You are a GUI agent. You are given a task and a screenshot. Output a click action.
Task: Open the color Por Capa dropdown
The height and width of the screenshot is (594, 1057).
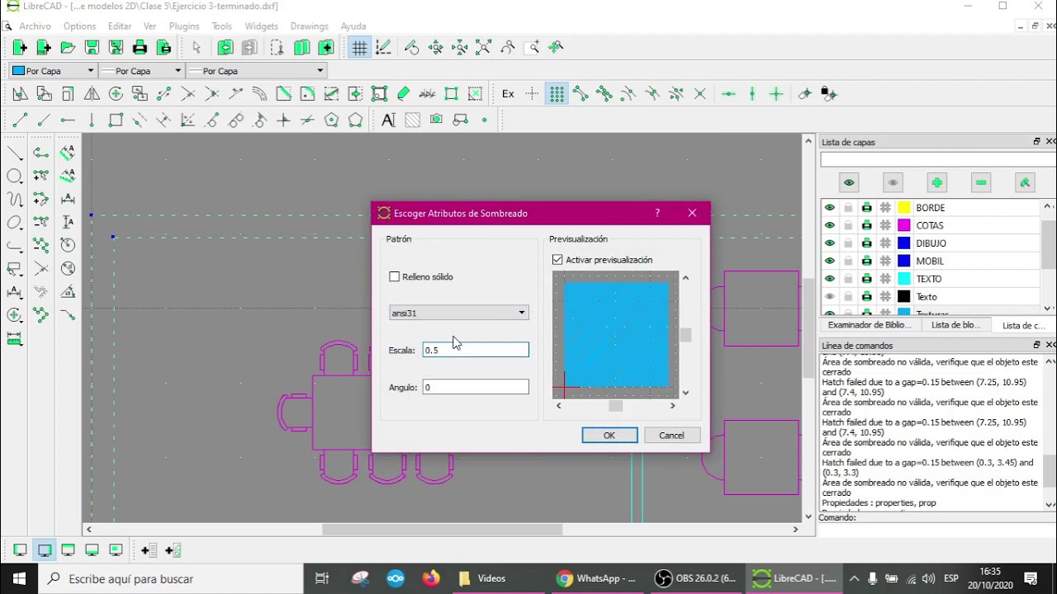click(52, 71)
